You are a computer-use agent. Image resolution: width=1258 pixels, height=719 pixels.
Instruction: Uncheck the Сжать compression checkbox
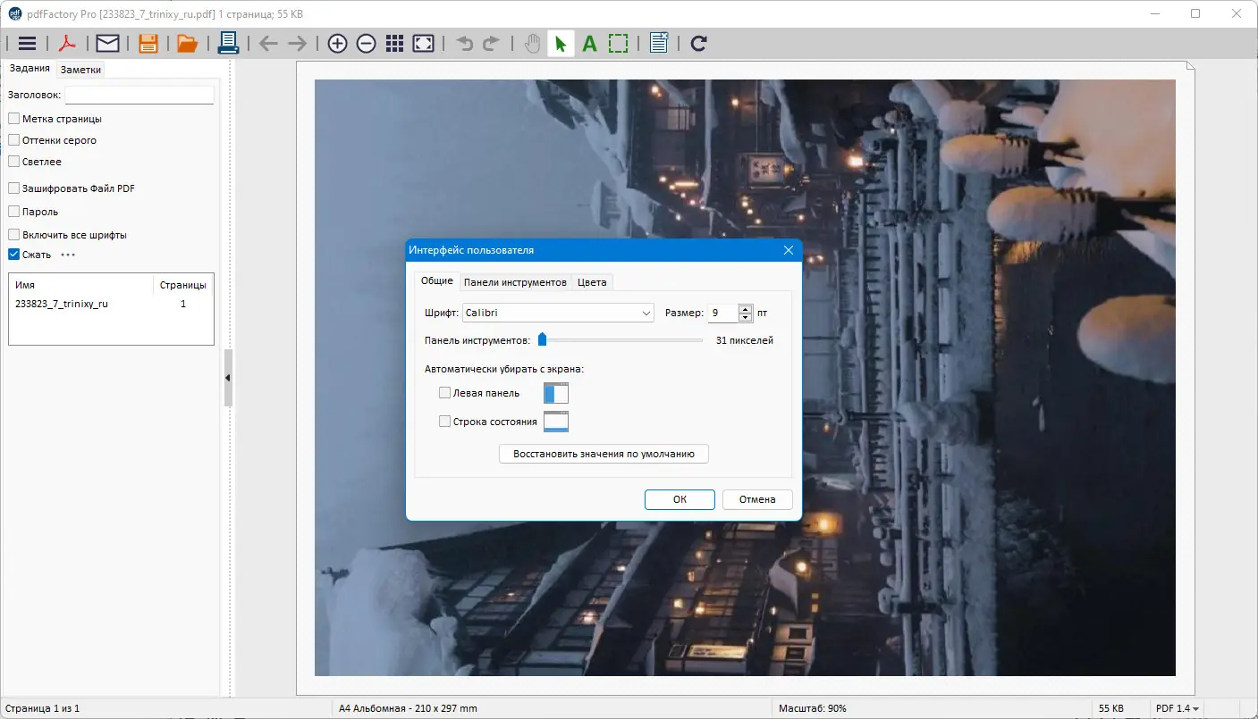pyautogui.click(x=14, y=255)
